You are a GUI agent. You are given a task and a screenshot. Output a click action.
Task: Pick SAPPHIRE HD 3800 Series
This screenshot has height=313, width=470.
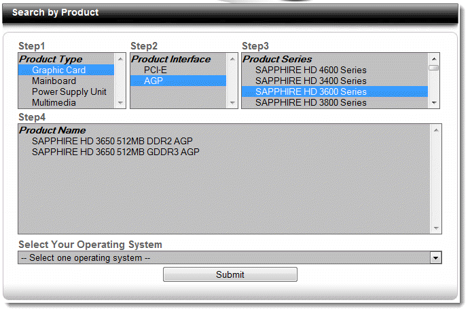335,102
